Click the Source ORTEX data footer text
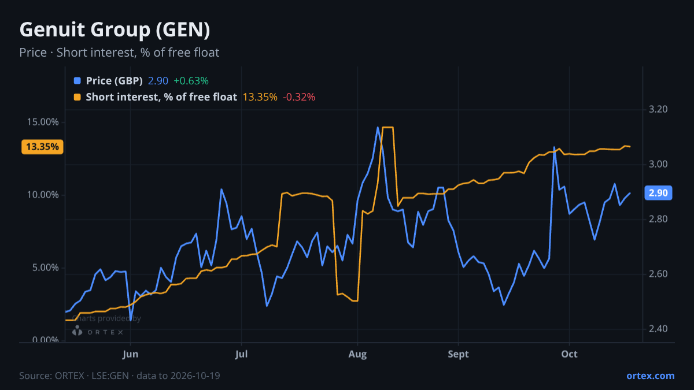694x390 pixels. (120, 376)
